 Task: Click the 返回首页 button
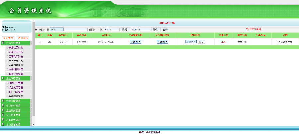8,38
